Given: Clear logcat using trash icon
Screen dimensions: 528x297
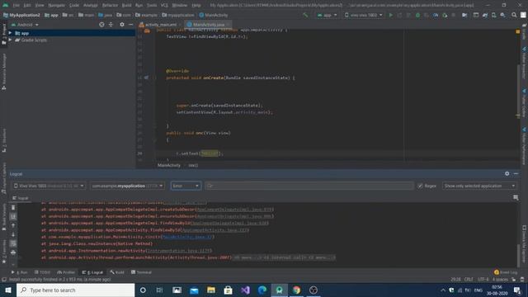Looking at the screenshot, I should (13, 207).
